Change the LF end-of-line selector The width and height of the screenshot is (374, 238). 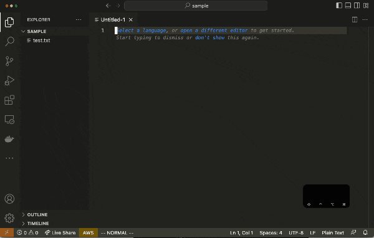(313, 232)
